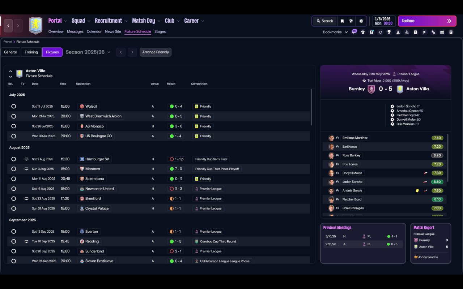The image size is (463, 289).
Task: Click the Burnley crest in match header
Action: (371, 89)
